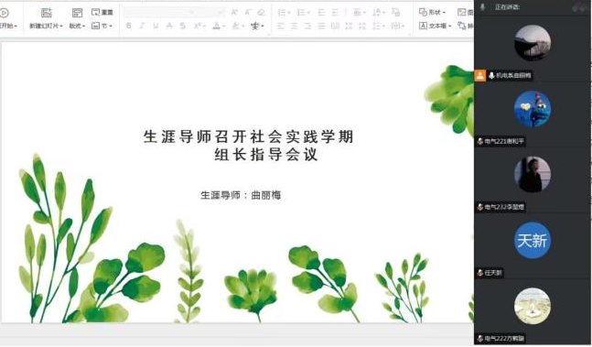Viewport: 592px width, 347px height.
Task: Click the bulleted list icon
Action: [x=284, y=13]
